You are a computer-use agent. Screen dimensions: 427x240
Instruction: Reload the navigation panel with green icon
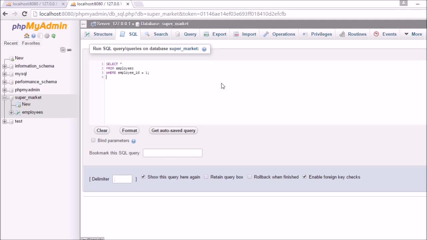pyautogui.click(x=53, y=36)
